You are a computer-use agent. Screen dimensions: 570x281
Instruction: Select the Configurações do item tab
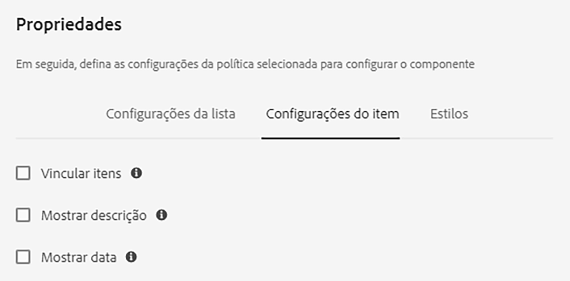click(332, 114)
